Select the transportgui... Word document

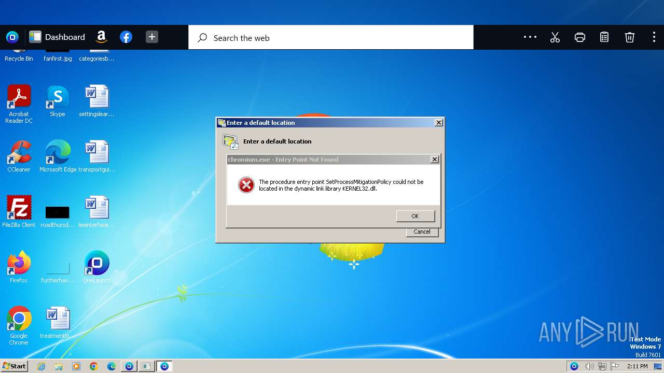96,156
